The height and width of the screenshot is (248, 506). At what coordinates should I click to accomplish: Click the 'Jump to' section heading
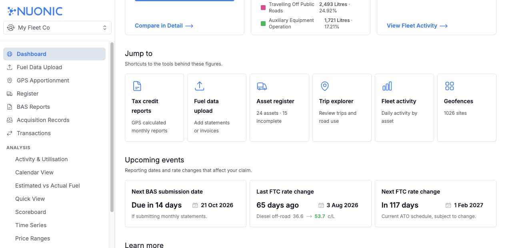[x=138, y=54]
